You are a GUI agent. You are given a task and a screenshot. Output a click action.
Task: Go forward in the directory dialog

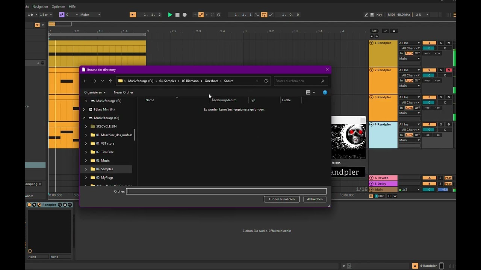[x=94, y=81]
